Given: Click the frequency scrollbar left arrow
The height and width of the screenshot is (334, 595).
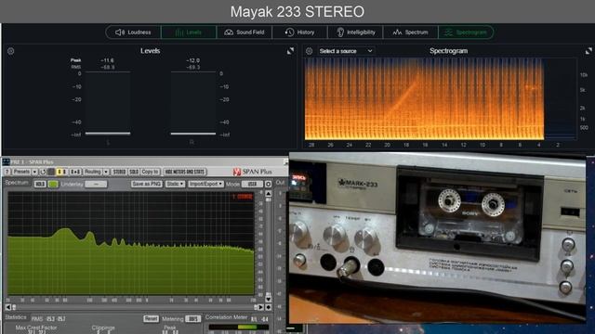Looking at the screenshot, I should [8, 307].
